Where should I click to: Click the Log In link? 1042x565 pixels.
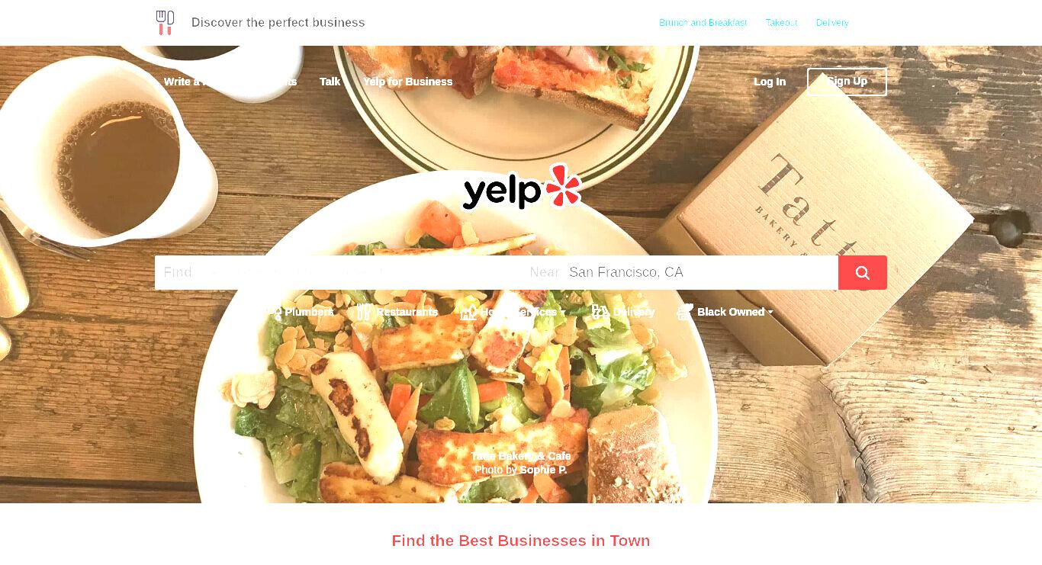point(770,82)
